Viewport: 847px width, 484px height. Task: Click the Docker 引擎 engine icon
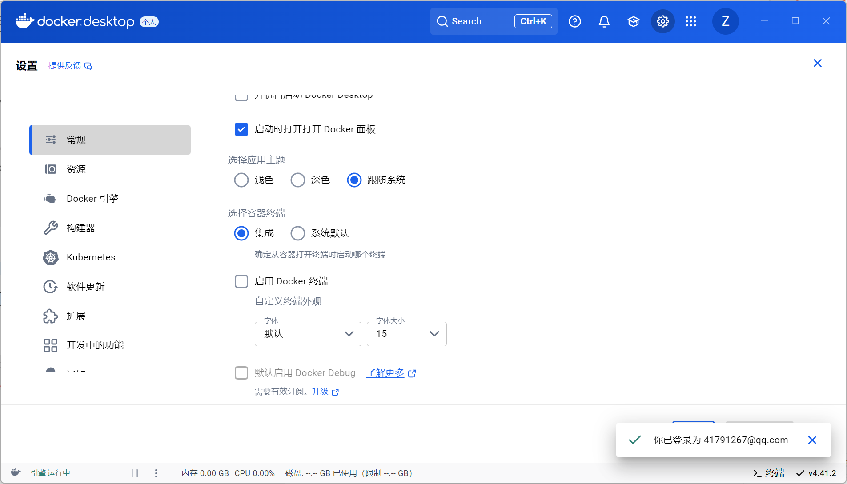coord(51,199)
